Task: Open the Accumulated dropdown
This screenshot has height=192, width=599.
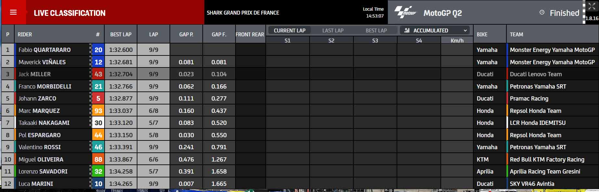Action: (x=435, y=30)
